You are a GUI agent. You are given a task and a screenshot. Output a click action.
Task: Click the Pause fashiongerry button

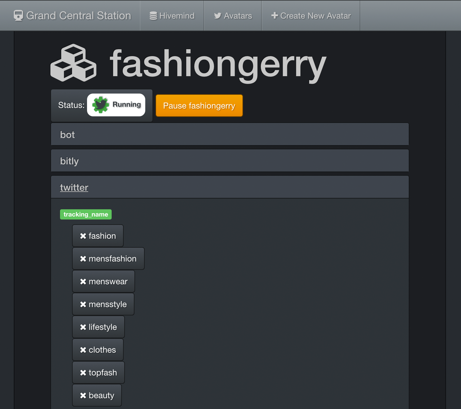(199, 106)
